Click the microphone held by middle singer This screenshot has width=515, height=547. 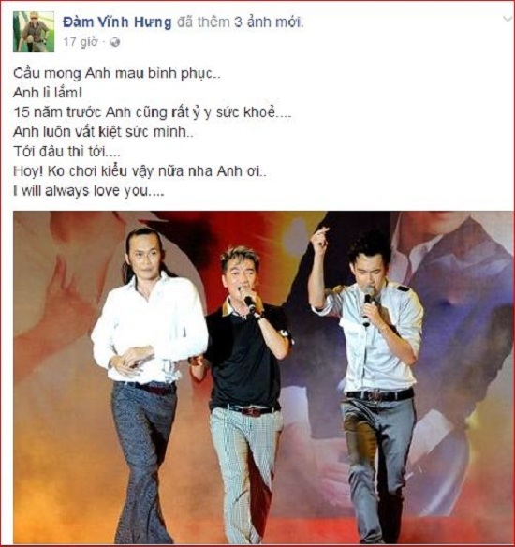(250, 303)
